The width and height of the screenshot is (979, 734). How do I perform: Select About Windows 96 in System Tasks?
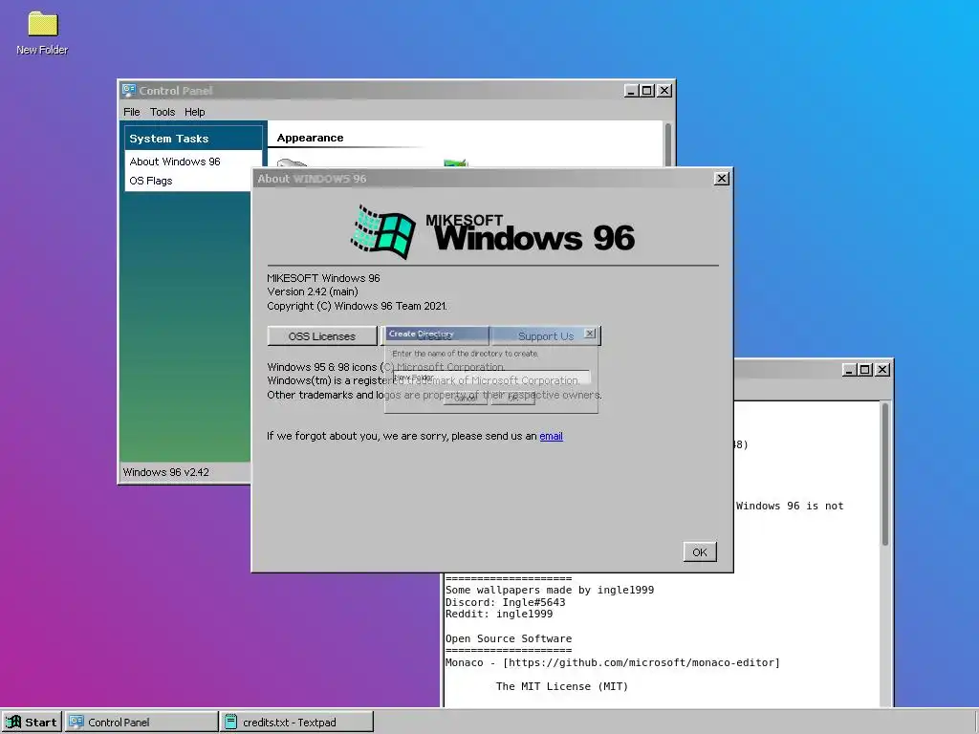(x=175, y=162)
